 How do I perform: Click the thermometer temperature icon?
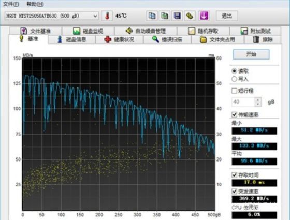[107, 16]
